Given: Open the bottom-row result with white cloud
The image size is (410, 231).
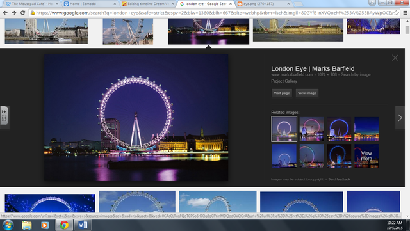Looking at the screenshot, I should pos(218,202).
